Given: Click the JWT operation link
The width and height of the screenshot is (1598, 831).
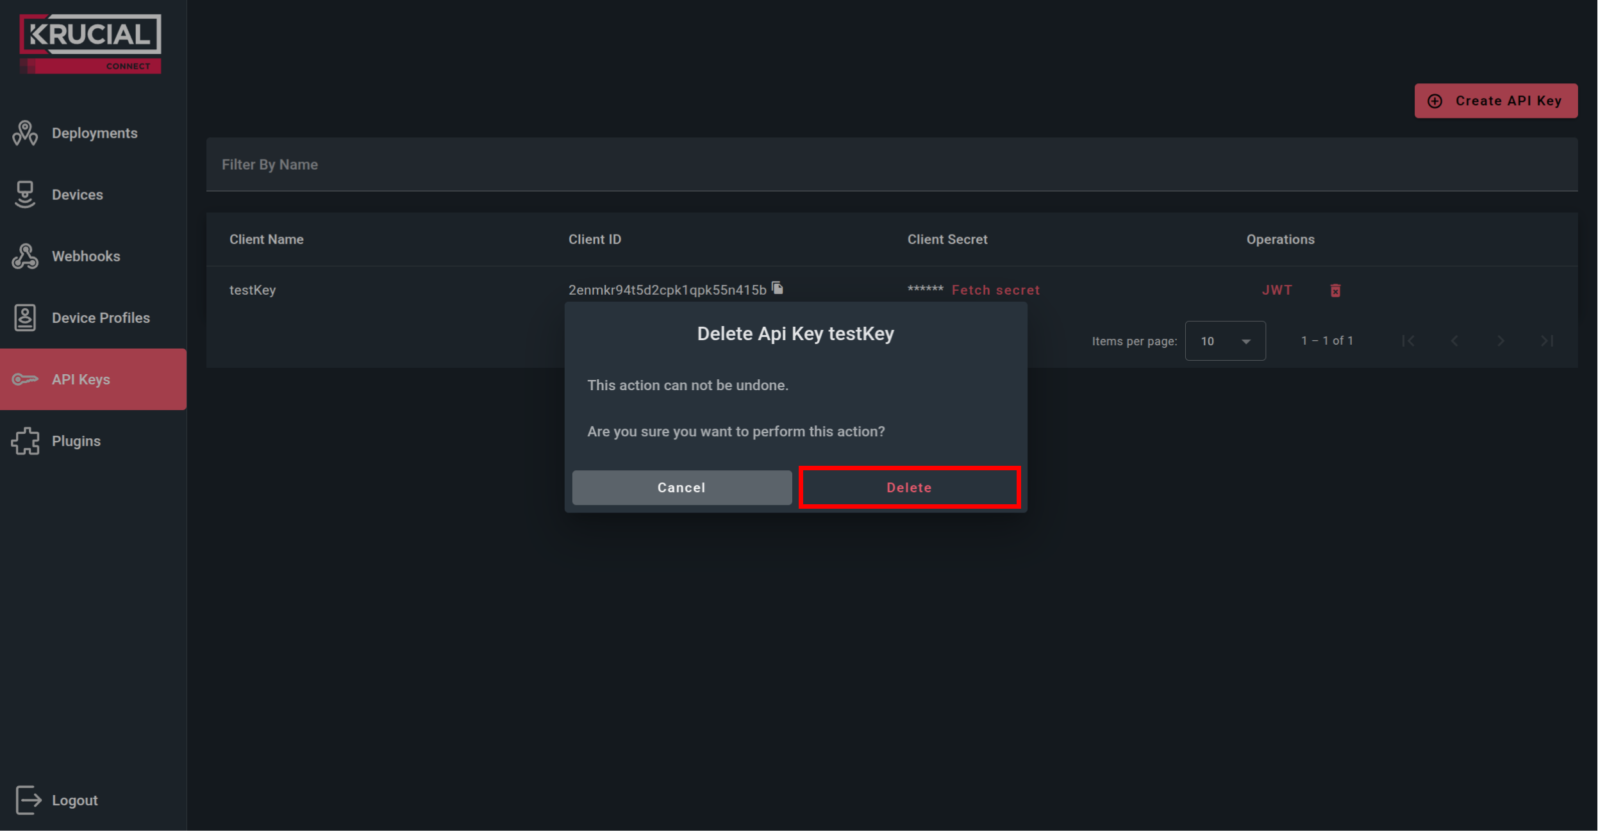Looking at the screenshot, I should click(x=1277, y=290).
